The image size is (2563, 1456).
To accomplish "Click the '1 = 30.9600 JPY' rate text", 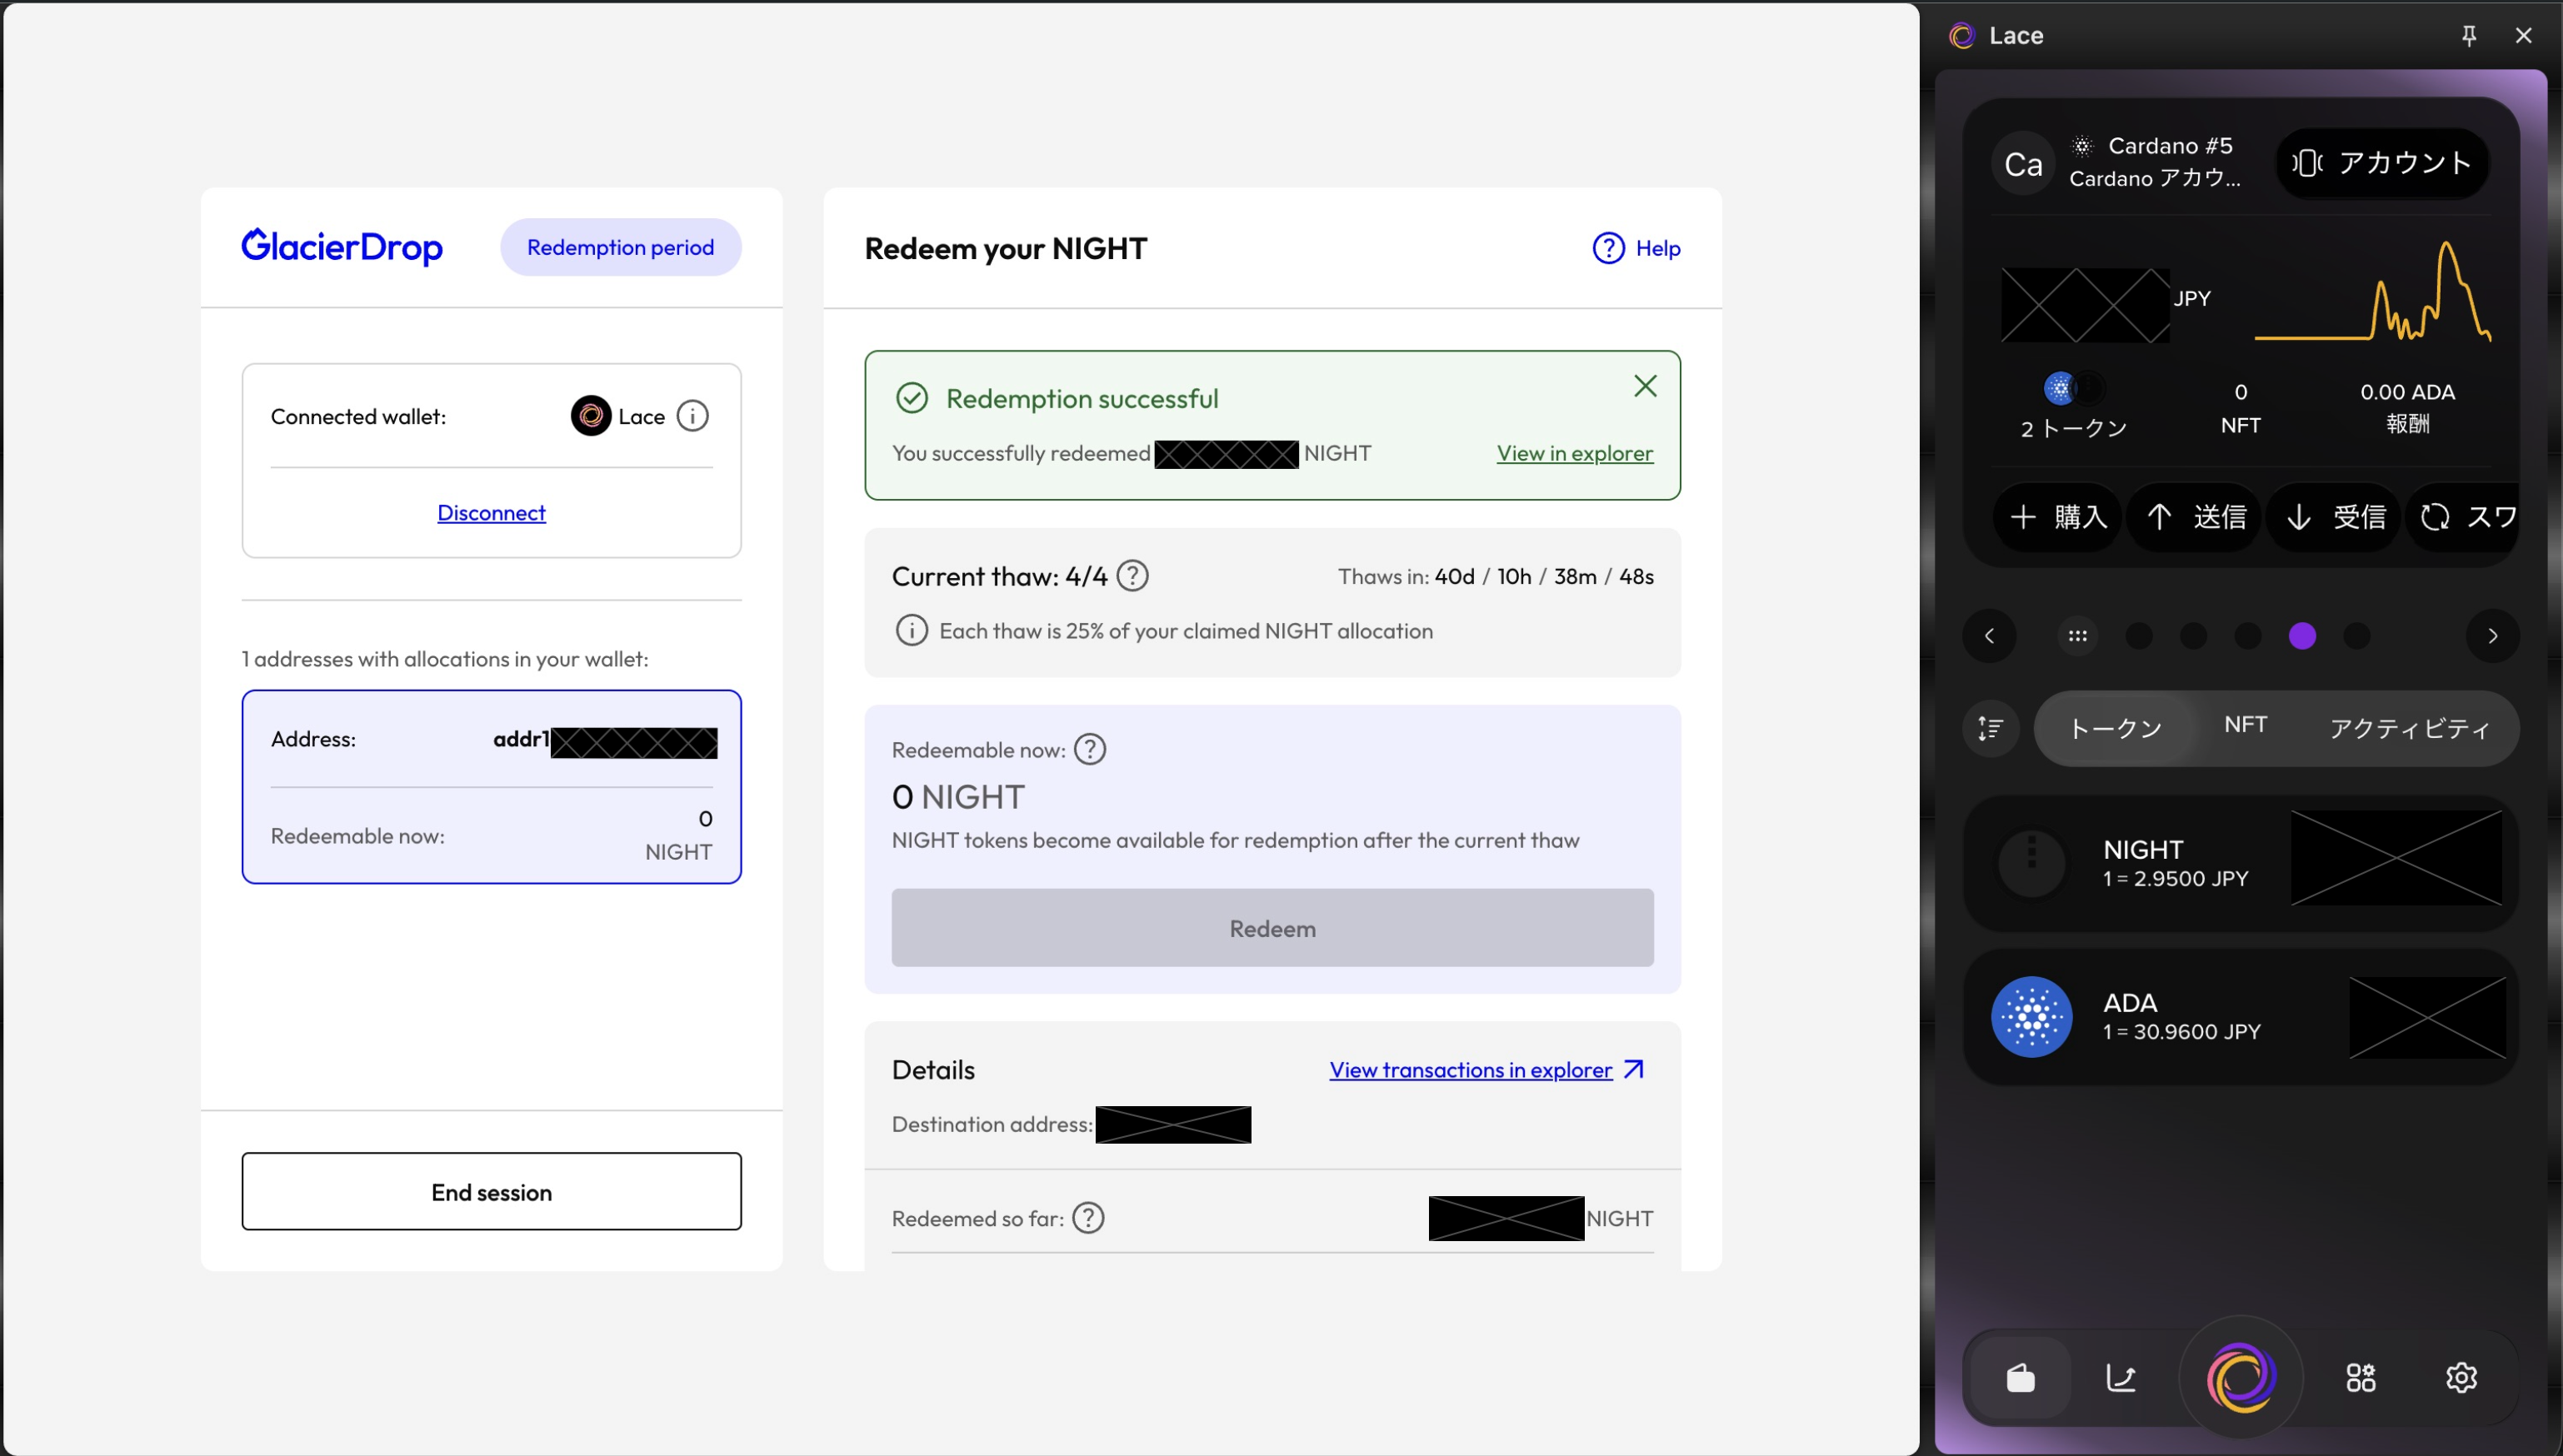I will (x=2181, y=1032).
